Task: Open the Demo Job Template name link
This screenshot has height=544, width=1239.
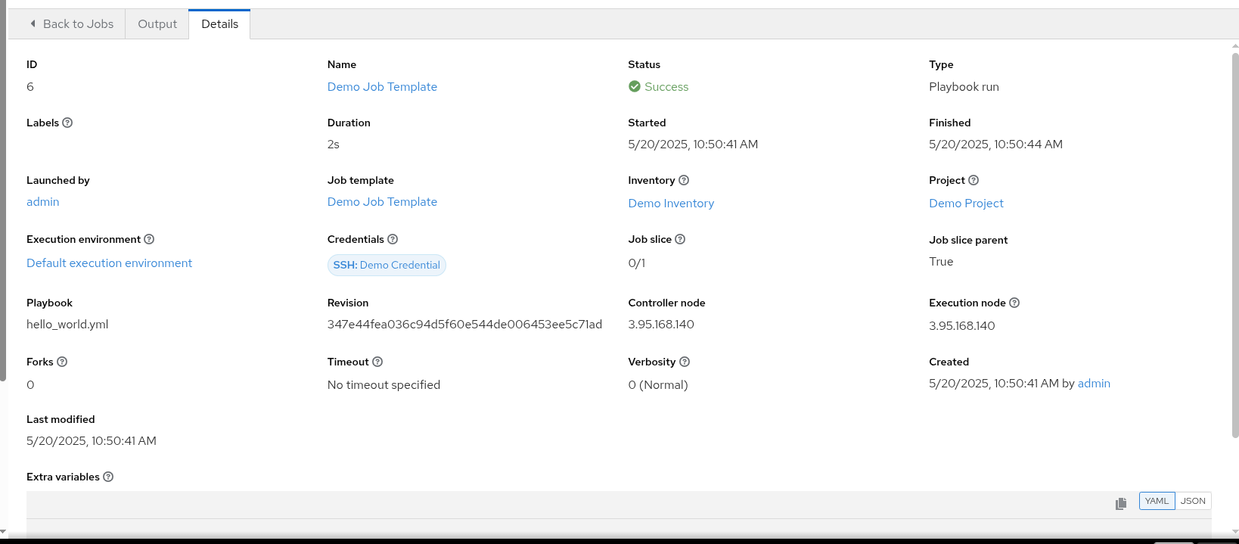Action: pos(382,87)
